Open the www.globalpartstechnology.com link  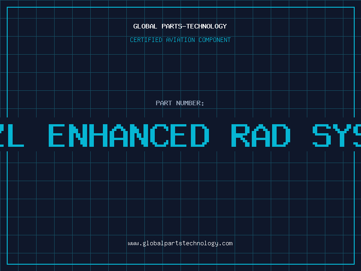180,243
